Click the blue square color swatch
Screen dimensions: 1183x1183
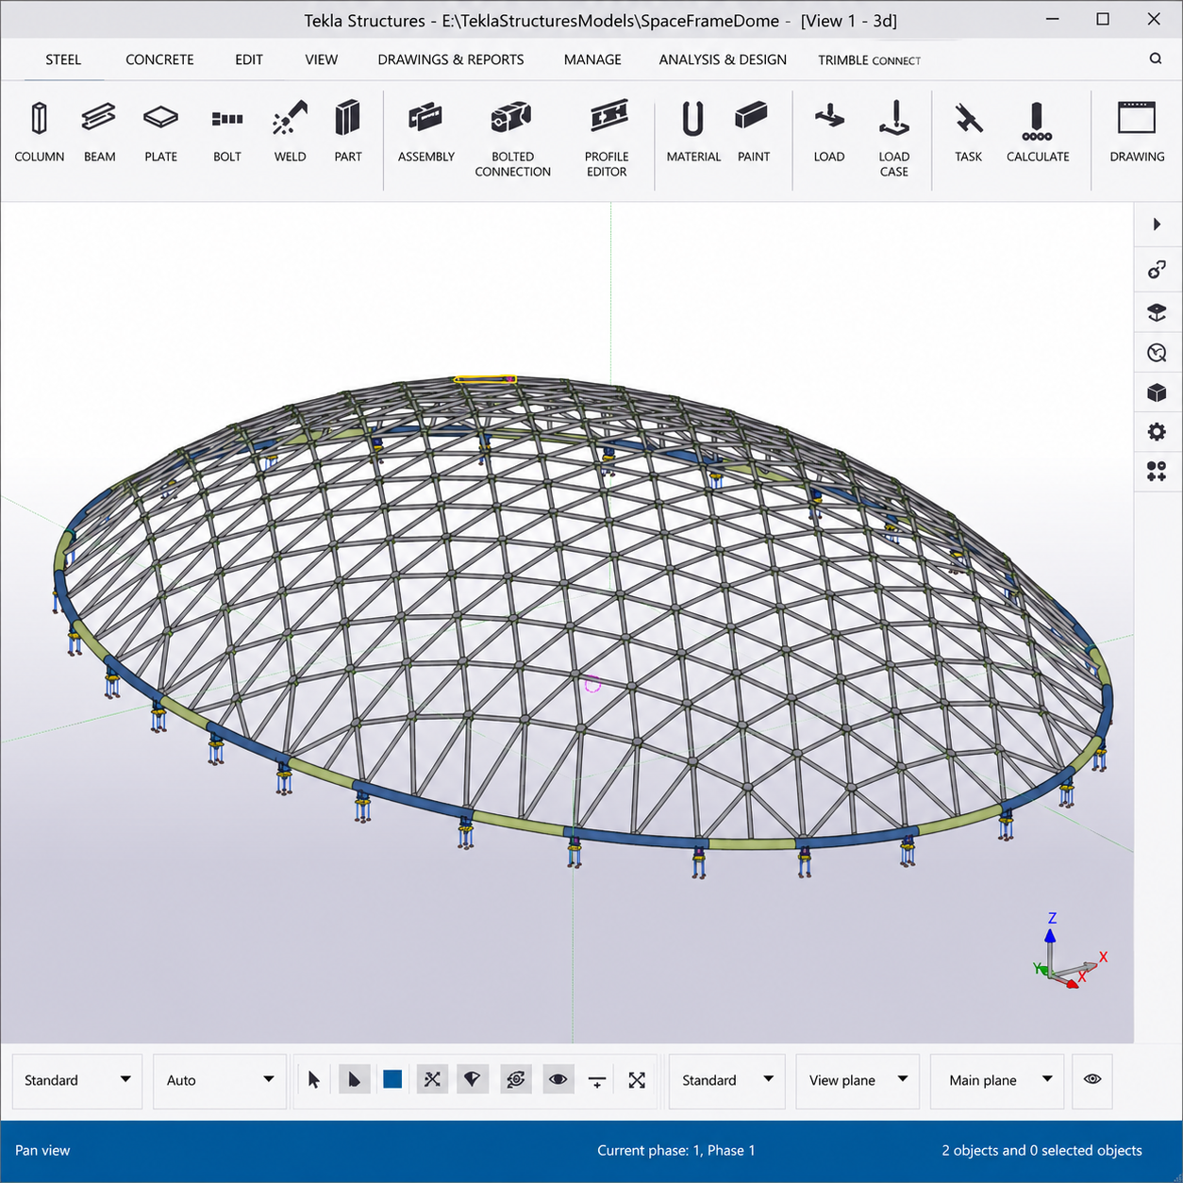pyautogui.click(x=392, y=1079)
